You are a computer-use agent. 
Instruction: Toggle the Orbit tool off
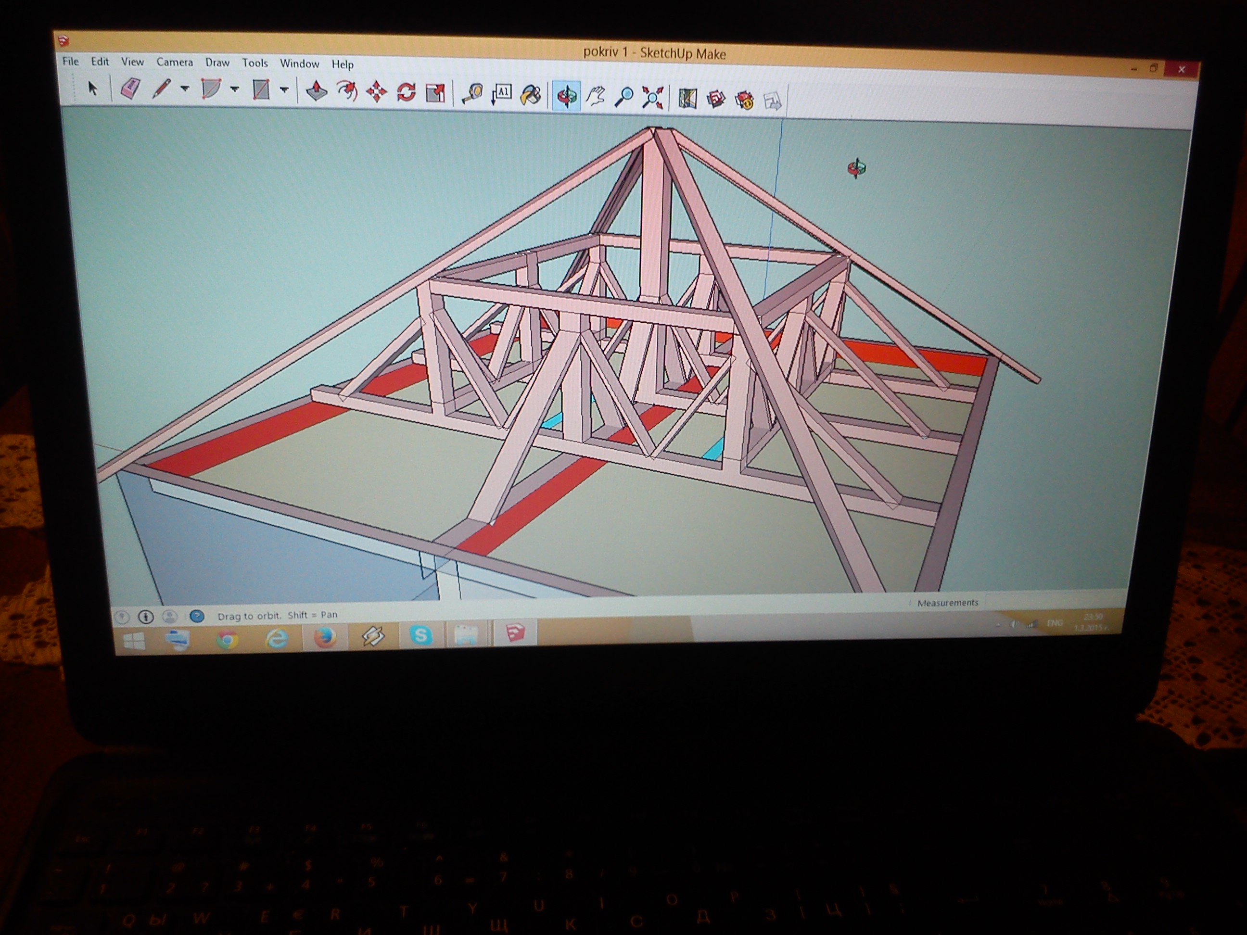point(567,96)
